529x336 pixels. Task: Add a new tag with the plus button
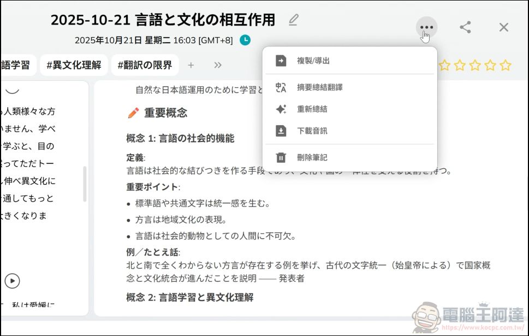pyautogui.click(x=191, y=65)
